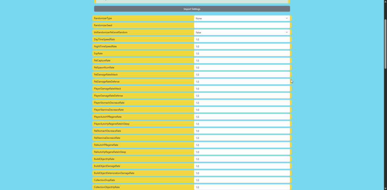Click the CollectionDropRate value field
This screenshot has height=190, width=387.
tap(242, 180)
